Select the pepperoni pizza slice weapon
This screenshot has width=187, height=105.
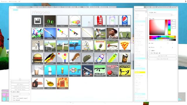pos(125,46)
